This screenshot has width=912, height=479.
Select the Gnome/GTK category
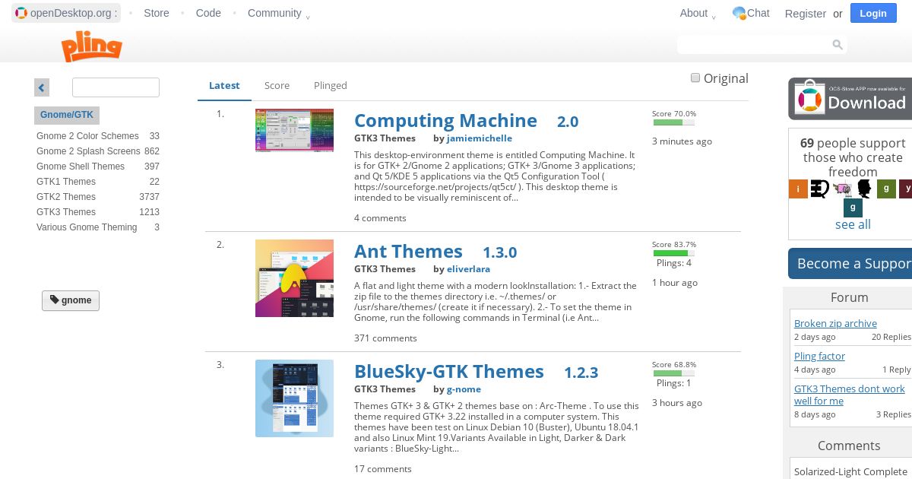(x=67, y=116)
